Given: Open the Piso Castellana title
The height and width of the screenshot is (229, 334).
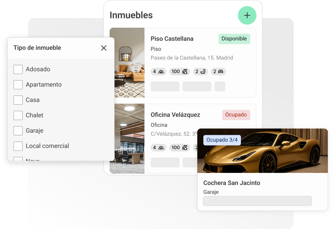Looking at the screenshot, I should (x=172, y=39).
